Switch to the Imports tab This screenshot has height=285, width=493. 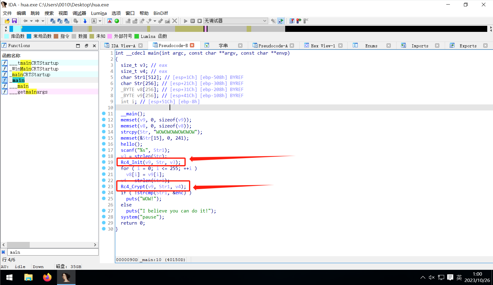tap(420, 46)
